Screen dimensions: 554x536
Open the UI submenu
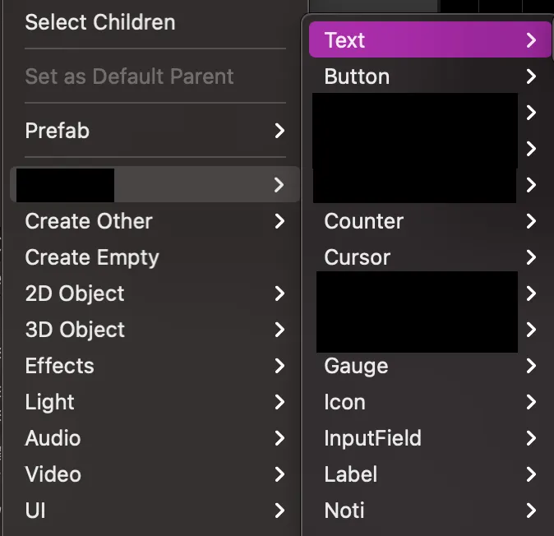pyautogui.click(x=35, y=511)
